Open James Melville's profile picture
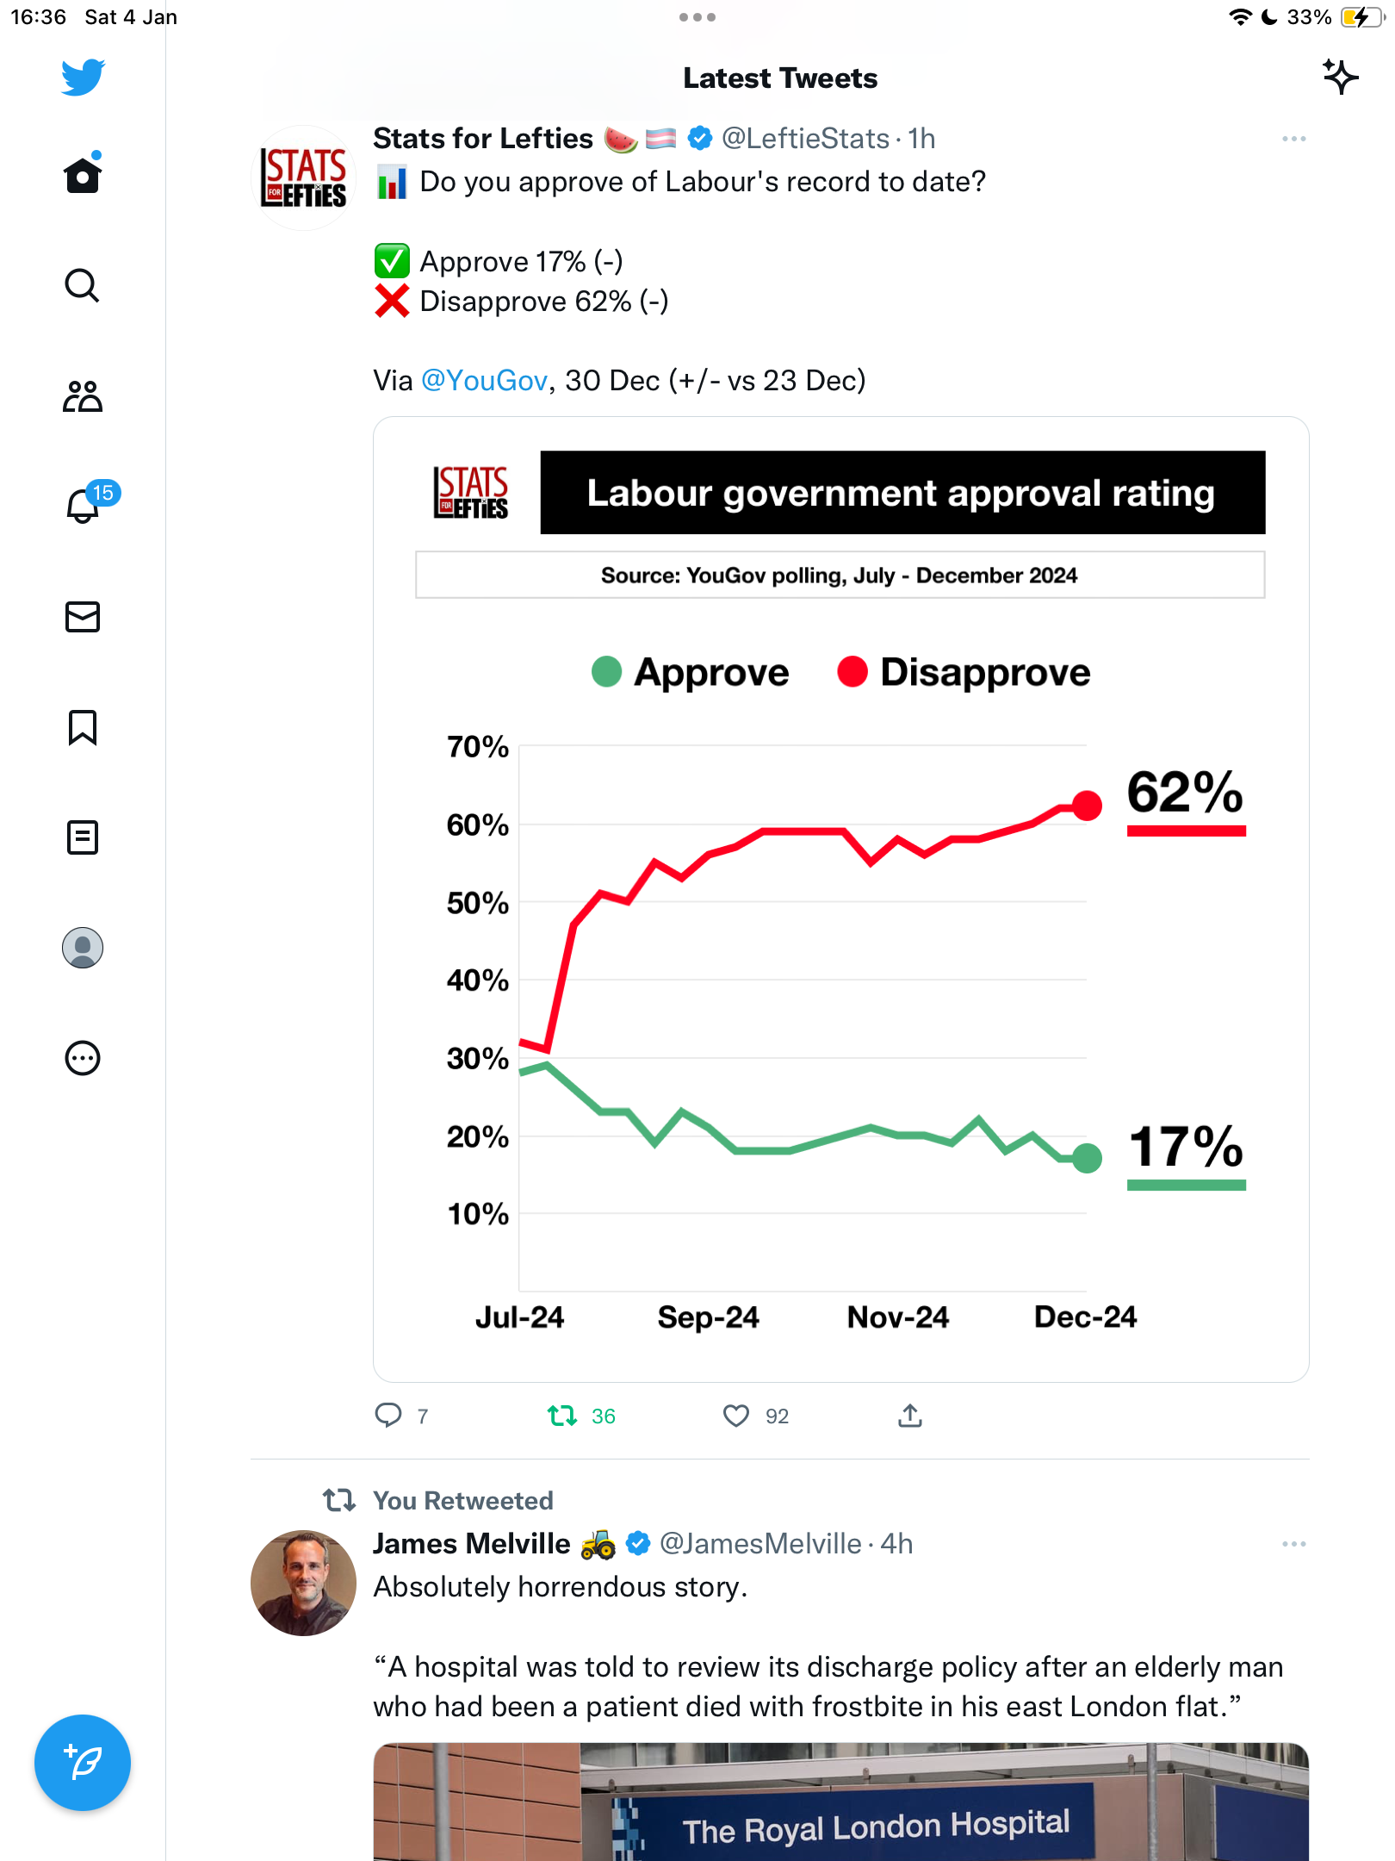The image size is (1395, 1861). (x=303, y=1583)
